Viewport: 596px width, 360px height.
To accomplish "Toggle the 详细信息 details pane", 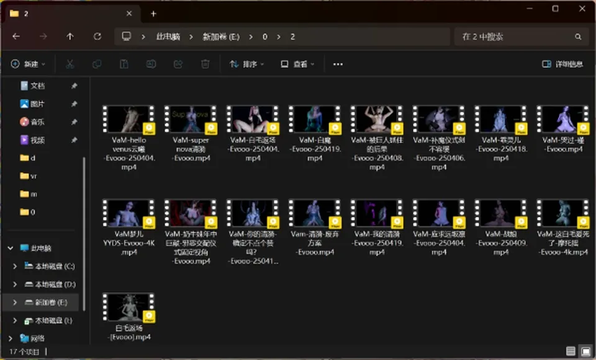I will (x=562, y=64).
